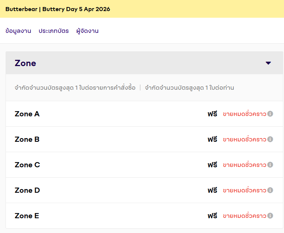Click the Zone D ขายหมดชั่วคราว status text
The image size is (284, 233).
tap(244, 190)
